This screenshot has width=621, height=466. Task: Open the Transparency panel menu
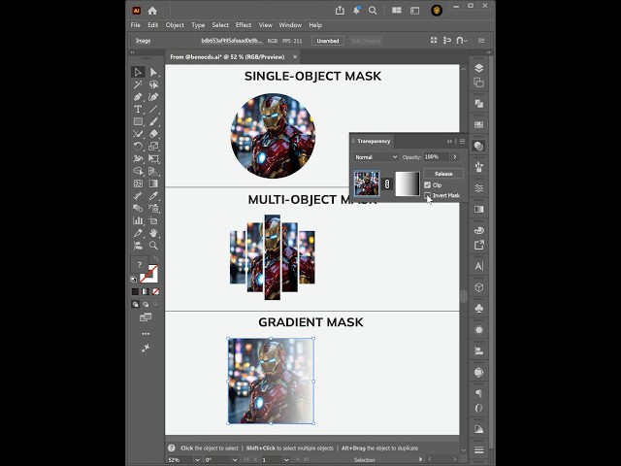(x=462, y=141)
